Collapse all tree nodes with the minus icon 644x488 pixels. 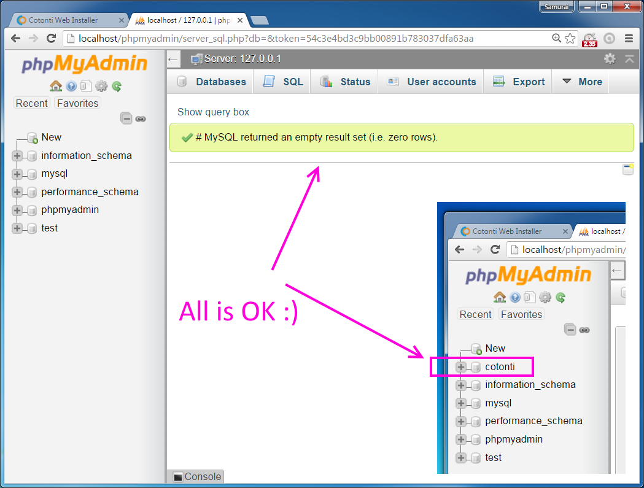click(x=126, y=118)
